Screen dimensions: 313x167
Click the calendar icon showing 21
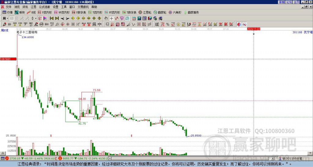pos(134,18)
